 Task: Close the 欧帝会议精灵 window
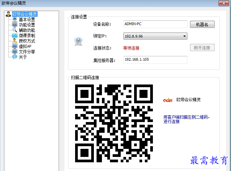224,3
